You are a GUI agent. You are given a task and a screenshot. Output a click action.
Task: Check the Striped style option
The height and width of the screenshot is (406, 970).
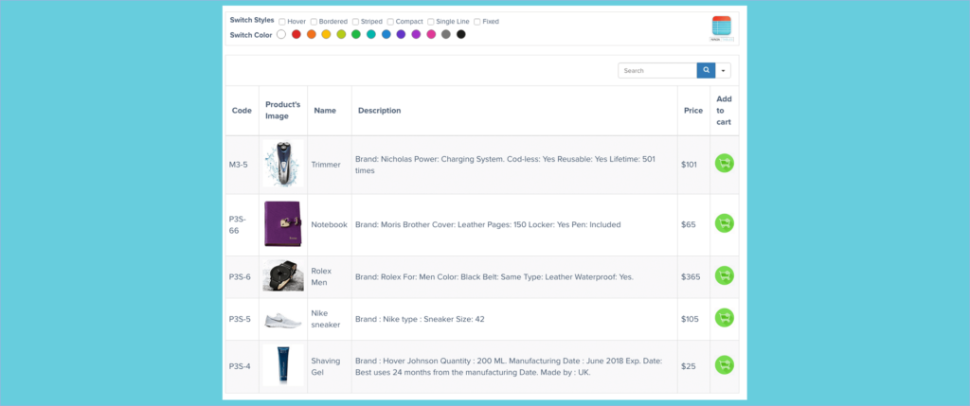(x=355, y=21)
